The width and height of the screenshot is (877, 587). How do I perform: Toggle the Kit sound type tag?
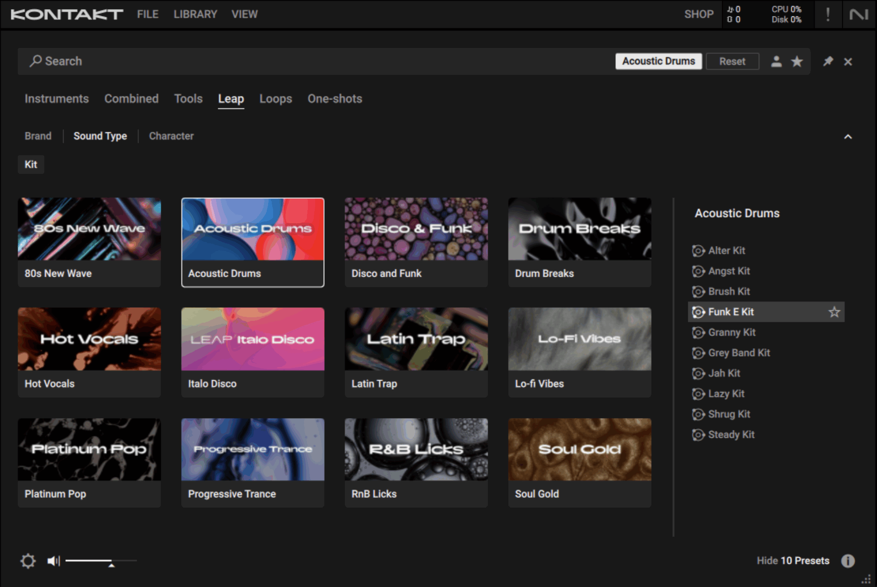[31, 165]
